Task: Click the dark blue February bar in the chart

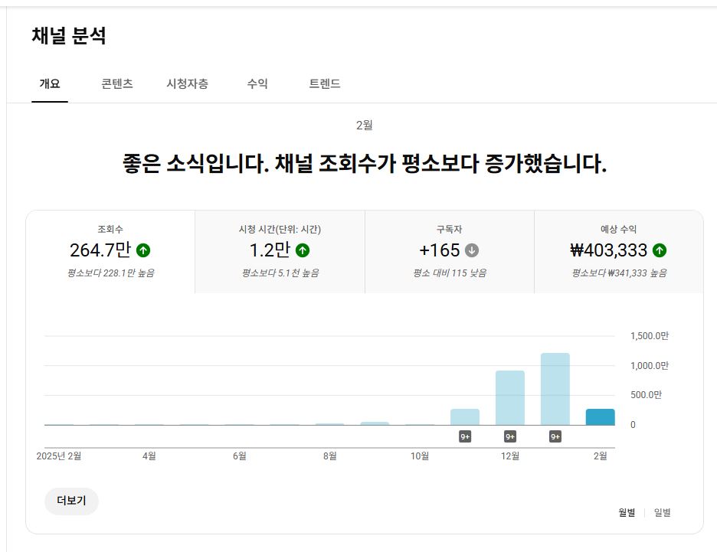Action: tap(601, 417)
